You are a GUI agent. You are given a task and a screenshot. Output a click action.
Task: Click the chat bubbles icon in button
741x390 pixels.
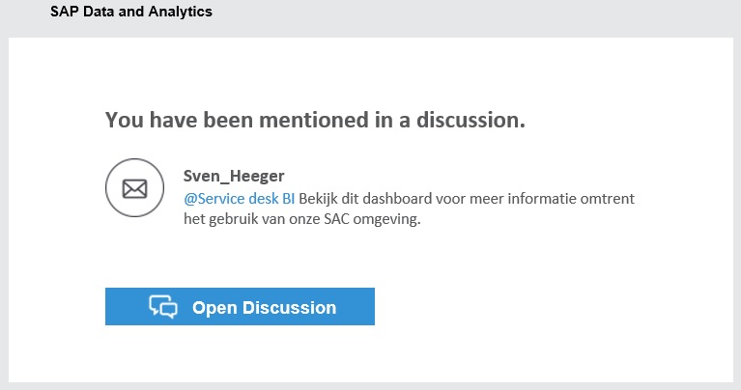(x=163, y=307)
